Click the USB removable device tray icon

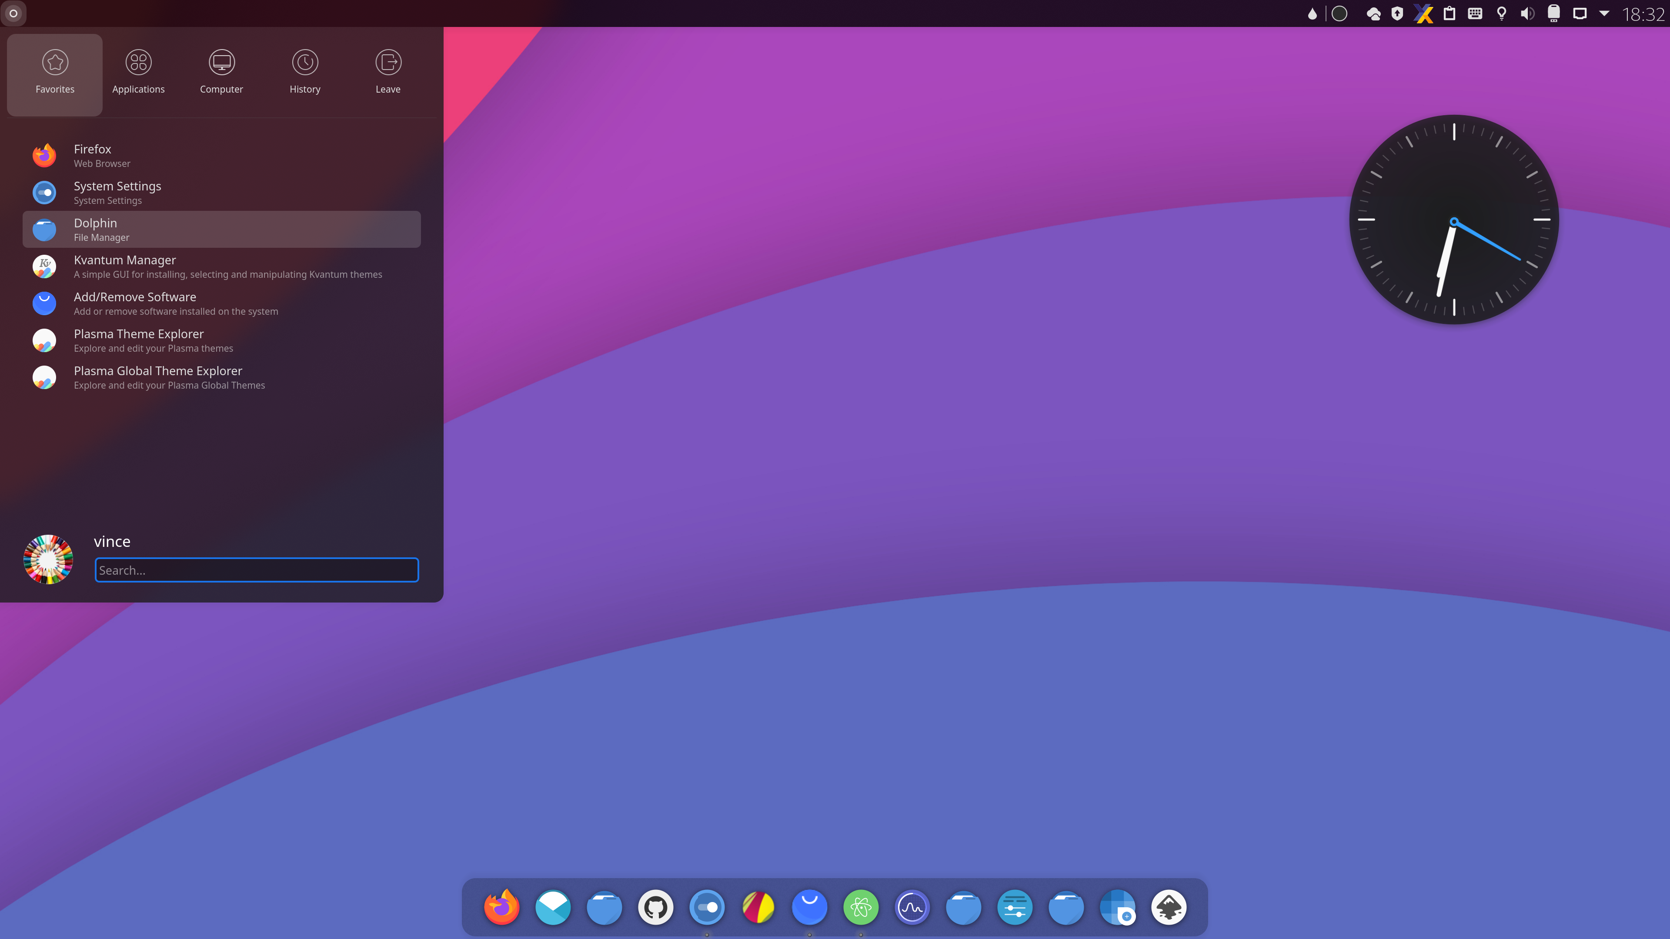pyautogui.click(x=1553, y=13)
